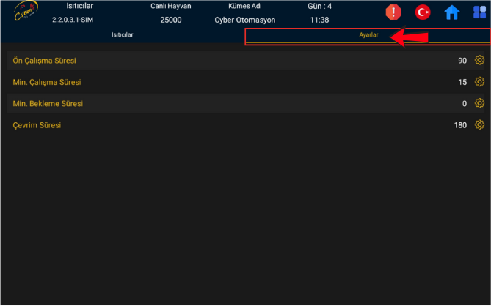Click the red alarm warning icon

click(x=393, y=12)
